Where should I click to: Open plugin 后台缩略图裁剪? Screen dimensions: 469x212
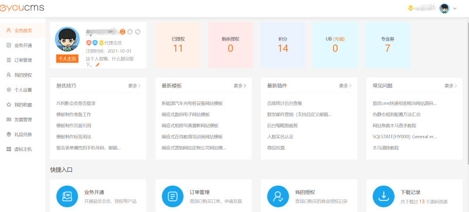click(x=283, y=125)
